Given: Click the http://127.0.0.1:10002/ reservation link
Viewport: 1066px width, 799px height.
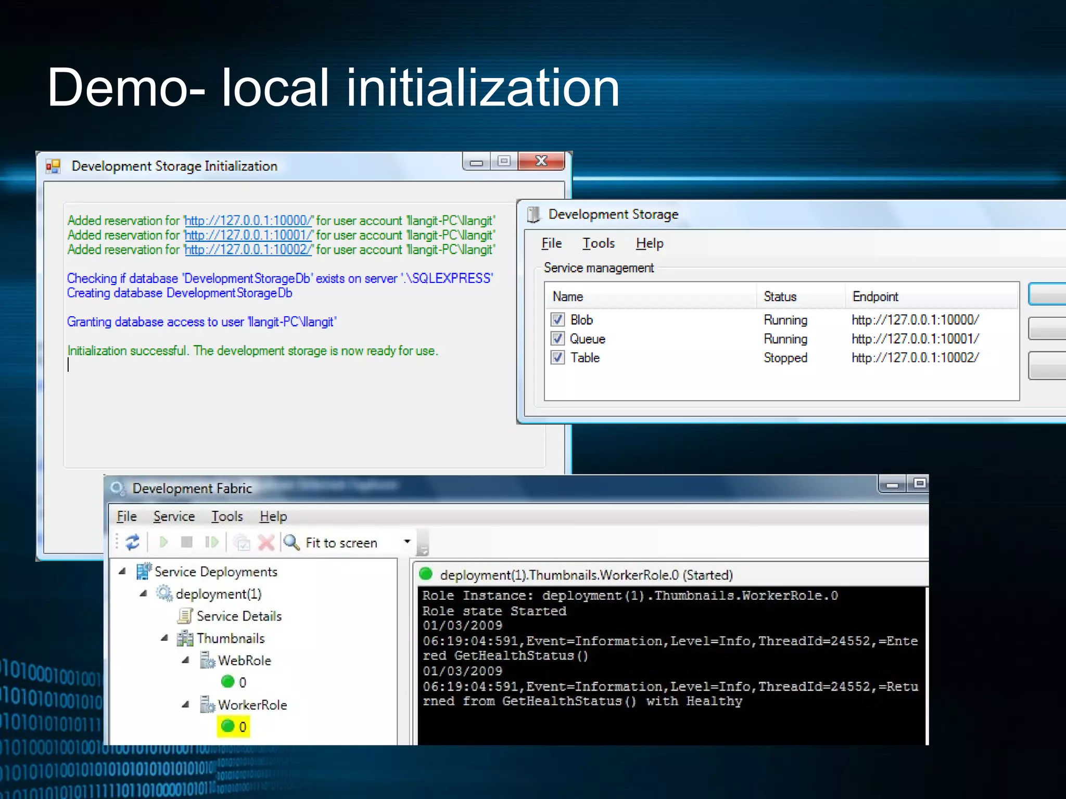Looking at the screenshot, I should (249, 250).
